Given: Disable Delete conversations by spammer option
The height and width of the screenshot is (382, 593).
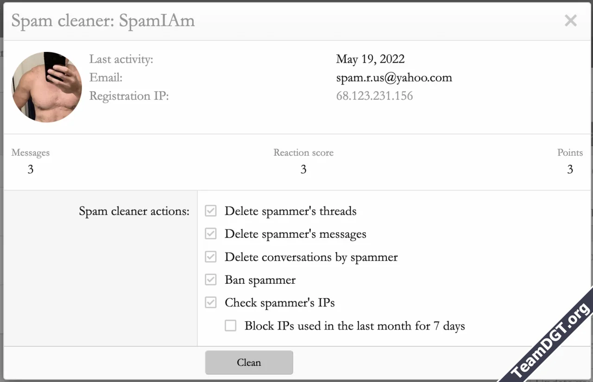Looking at the screenshot, I should (211, 257).
